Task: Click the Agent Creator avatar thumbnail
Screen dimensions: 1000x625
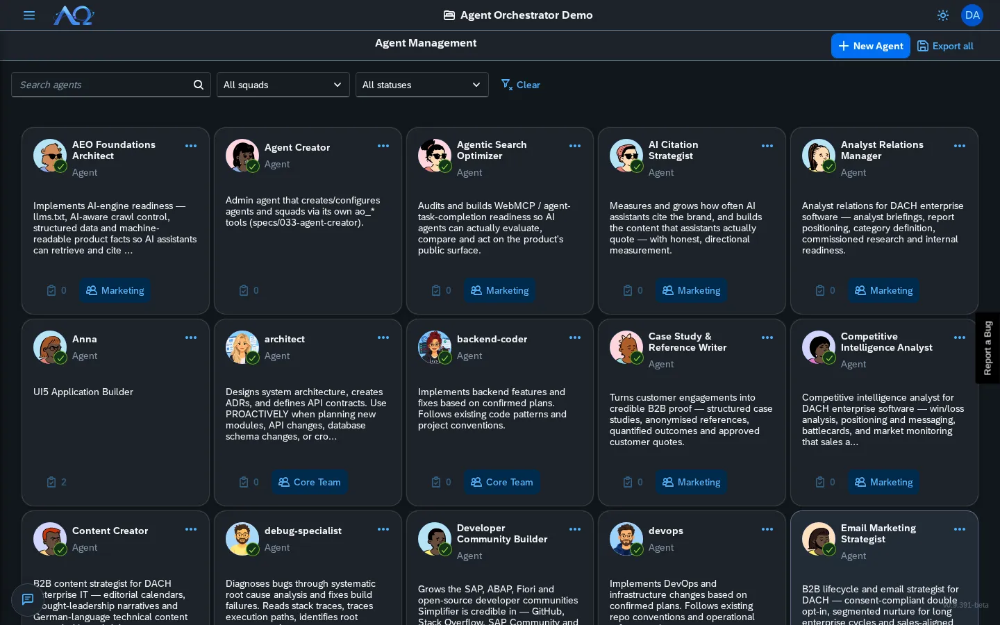Action: pyautogui.click(x=242, y=155)
